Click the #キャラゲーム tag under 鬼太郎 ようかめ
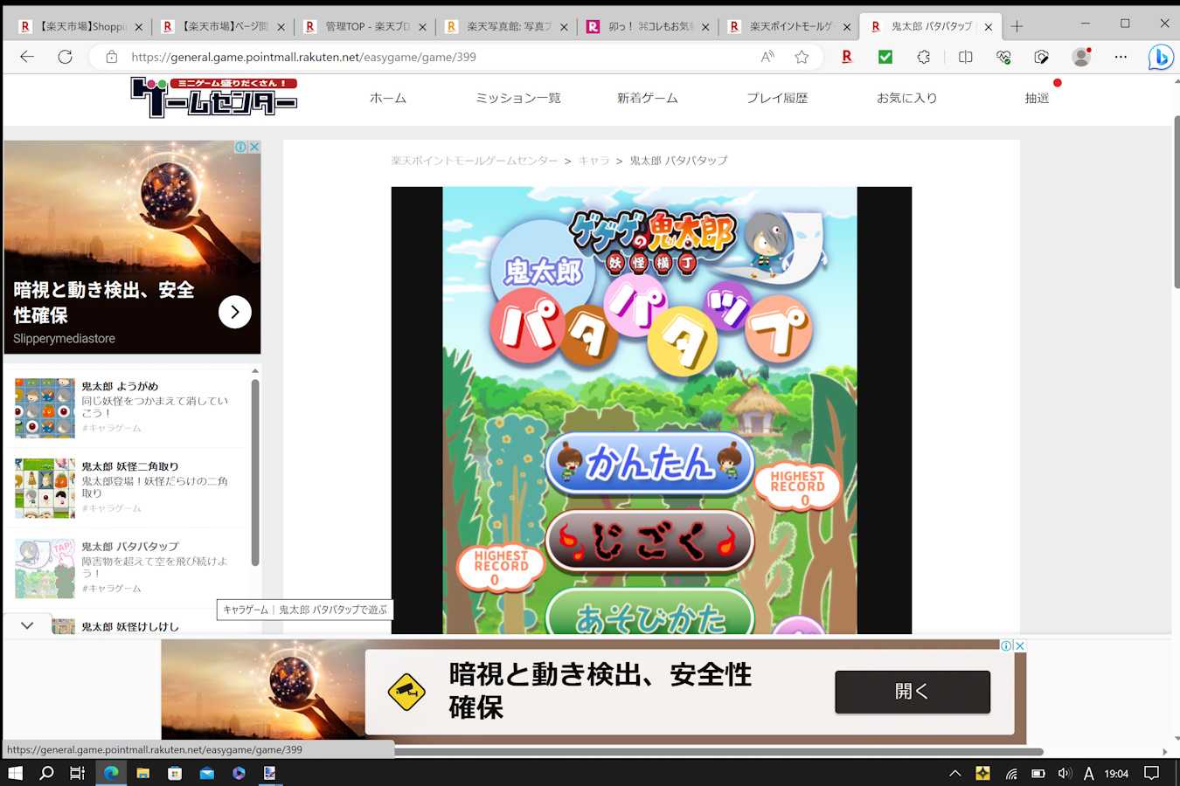This screenshot has height=786, width=1180. coord(111,428)
